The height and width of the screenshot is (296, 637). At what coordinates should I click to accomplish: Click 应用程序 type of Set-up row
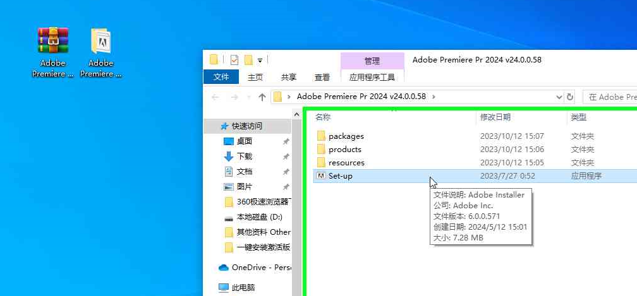(586, 176)
